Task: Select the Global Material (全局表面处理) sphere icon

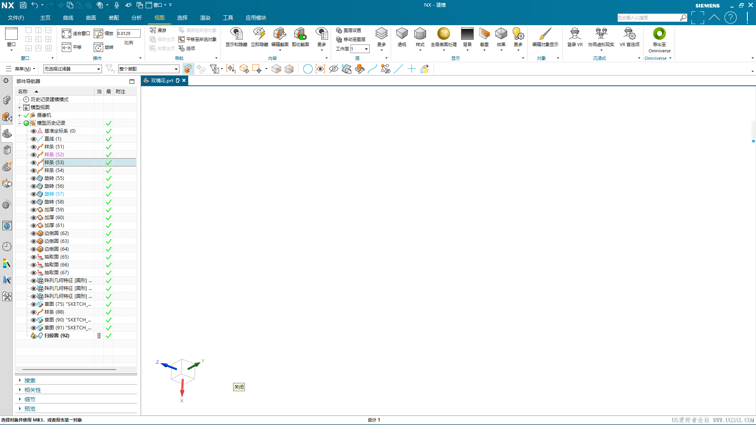Action: (x=443, y=34)
